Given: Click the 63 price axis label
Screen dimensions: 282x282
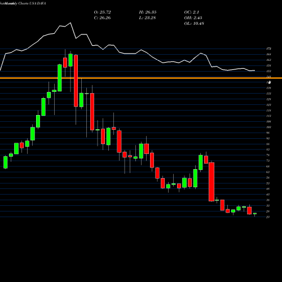Looking at the screenshot, I should coord(268,172).
